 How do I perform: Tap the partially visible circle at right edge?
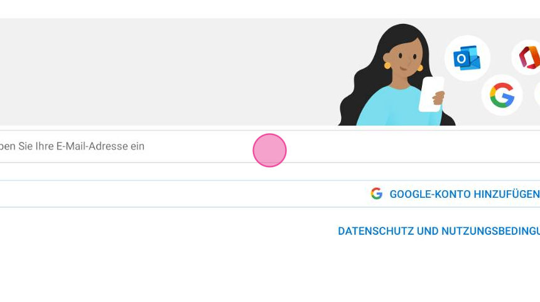537,94
